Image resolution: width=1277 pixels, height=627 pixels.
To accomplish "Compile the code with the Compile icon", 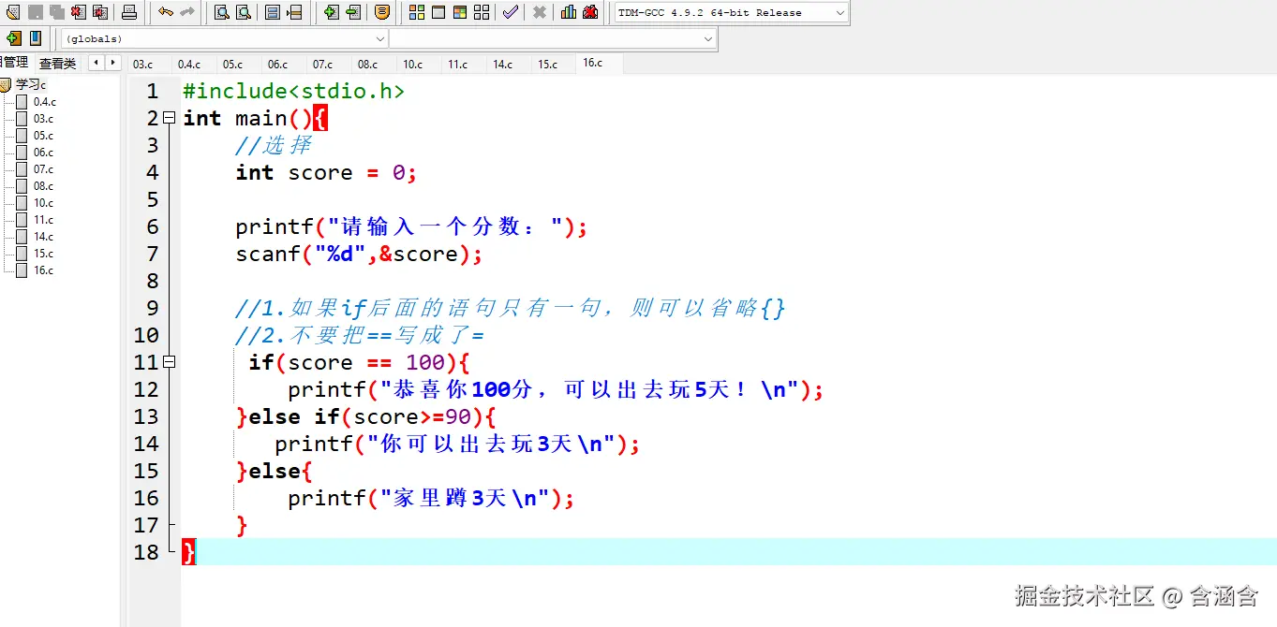I will [x=417, y=12].
